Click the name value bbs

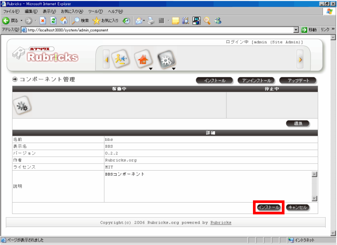point(109,140)
